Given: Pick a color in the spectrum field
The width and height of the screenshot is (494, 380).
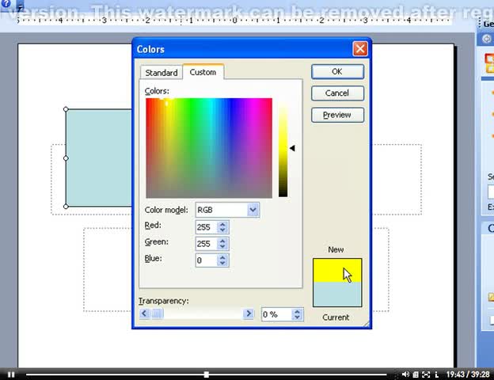Looking at the screenshot, I should point(209,148).
